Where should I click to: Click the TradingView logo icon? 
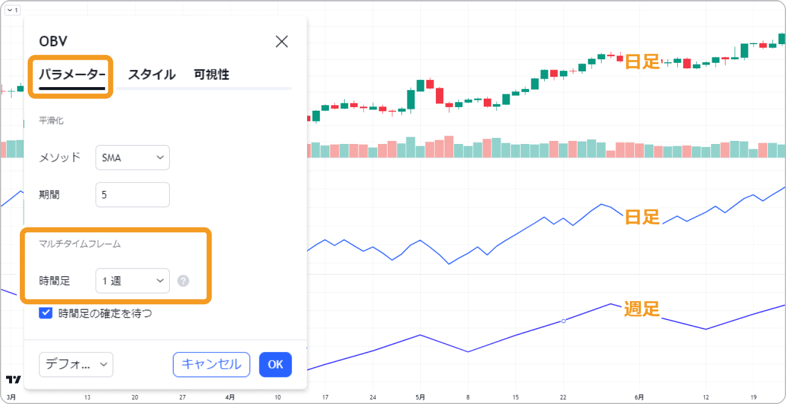13,380
